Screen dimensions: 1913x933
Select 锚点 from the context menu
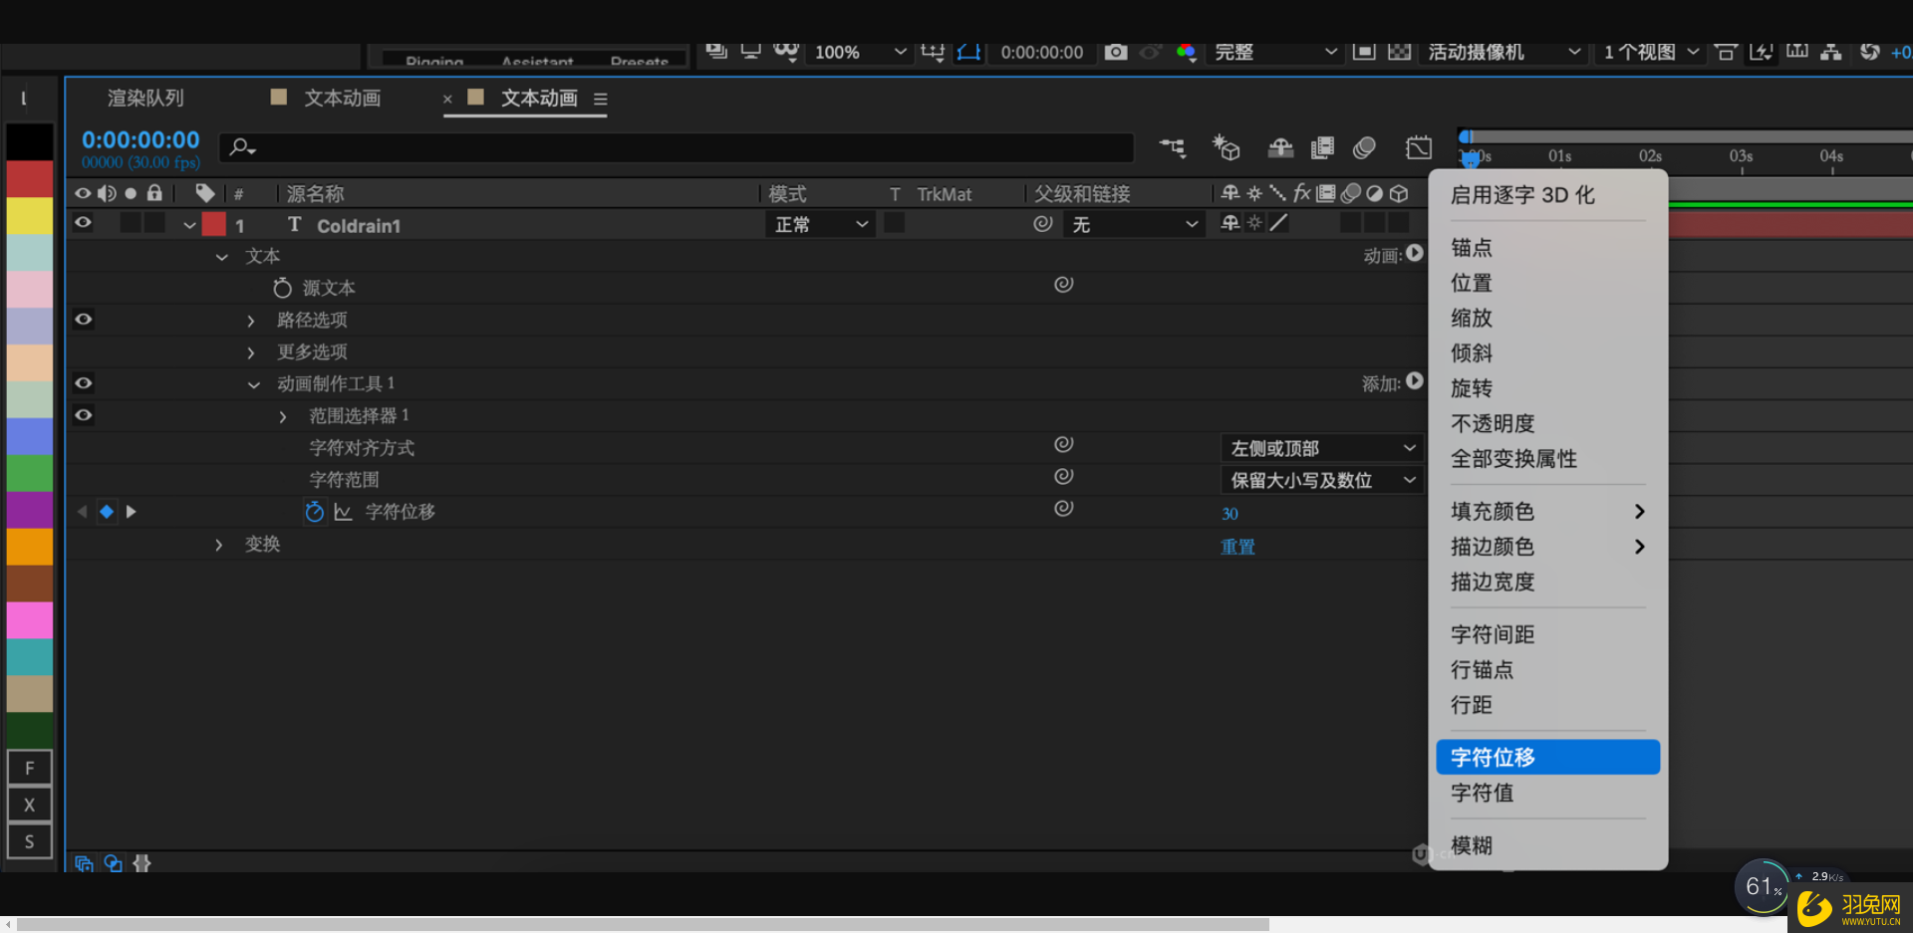(x=1471, y=248)
